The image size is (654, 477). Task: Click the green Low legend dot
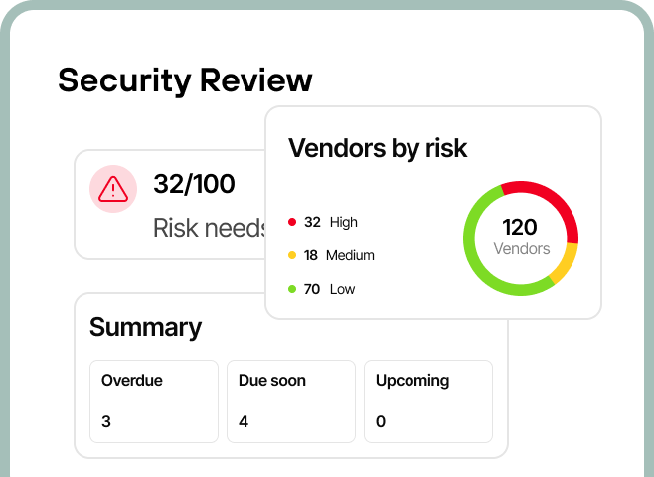tap(292, 289)
